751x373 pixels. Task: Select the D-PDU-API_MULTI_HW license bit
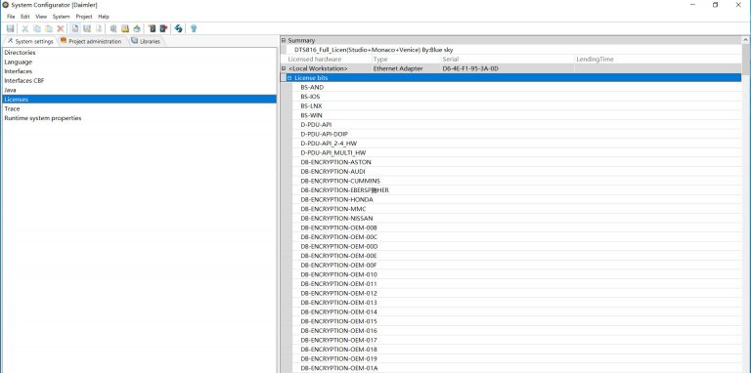516,152
